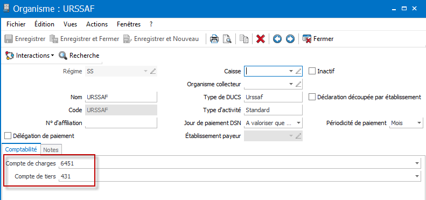Edit Organisme collecteur with pencil icon

tap(298, 84)
